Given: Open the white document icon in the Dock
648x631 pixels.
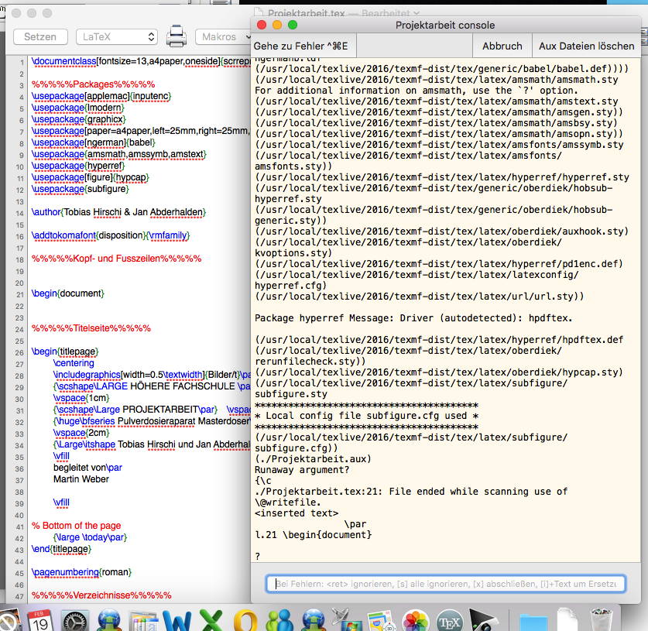Looking at the screenshot, I should [x=567, y=620].
